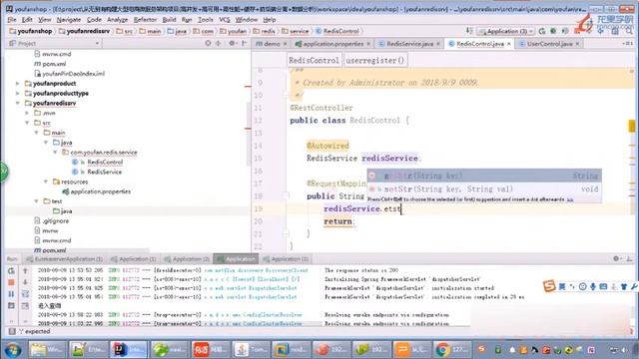Open the Build menu

(x=169, y=20)
